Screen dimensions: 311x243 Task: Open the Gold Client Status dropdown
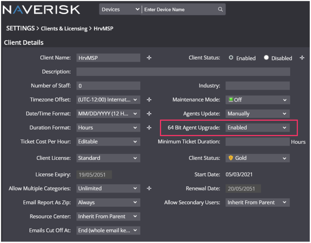257,158
